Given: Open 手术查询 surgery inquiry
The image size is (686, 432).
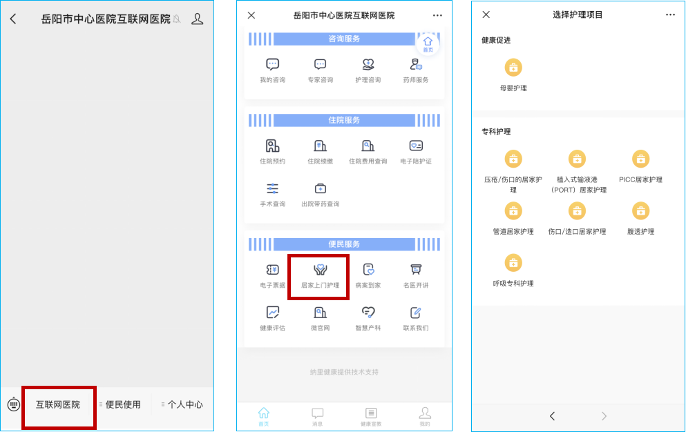Looking at the screenshot, I should pyautogui.click(x=273, y=195).
